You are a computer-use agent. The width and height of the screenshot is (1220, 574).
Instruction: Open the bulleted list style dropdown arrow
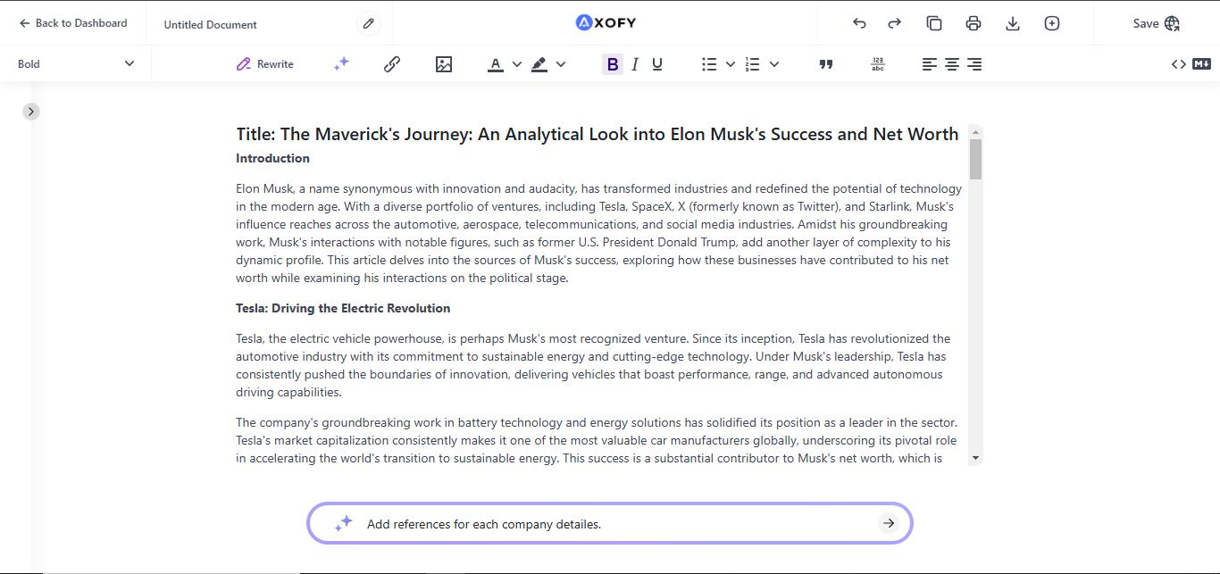(x=731, y=64)
